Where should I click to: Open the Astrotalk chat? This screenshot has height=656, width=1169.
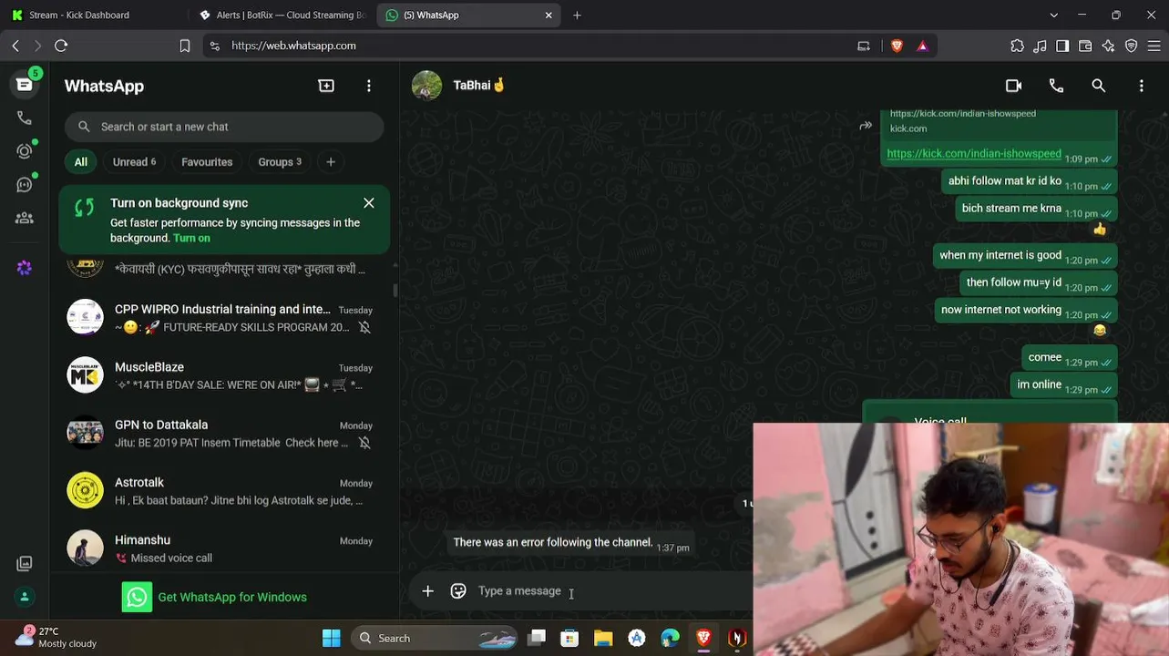coord(224,491)
